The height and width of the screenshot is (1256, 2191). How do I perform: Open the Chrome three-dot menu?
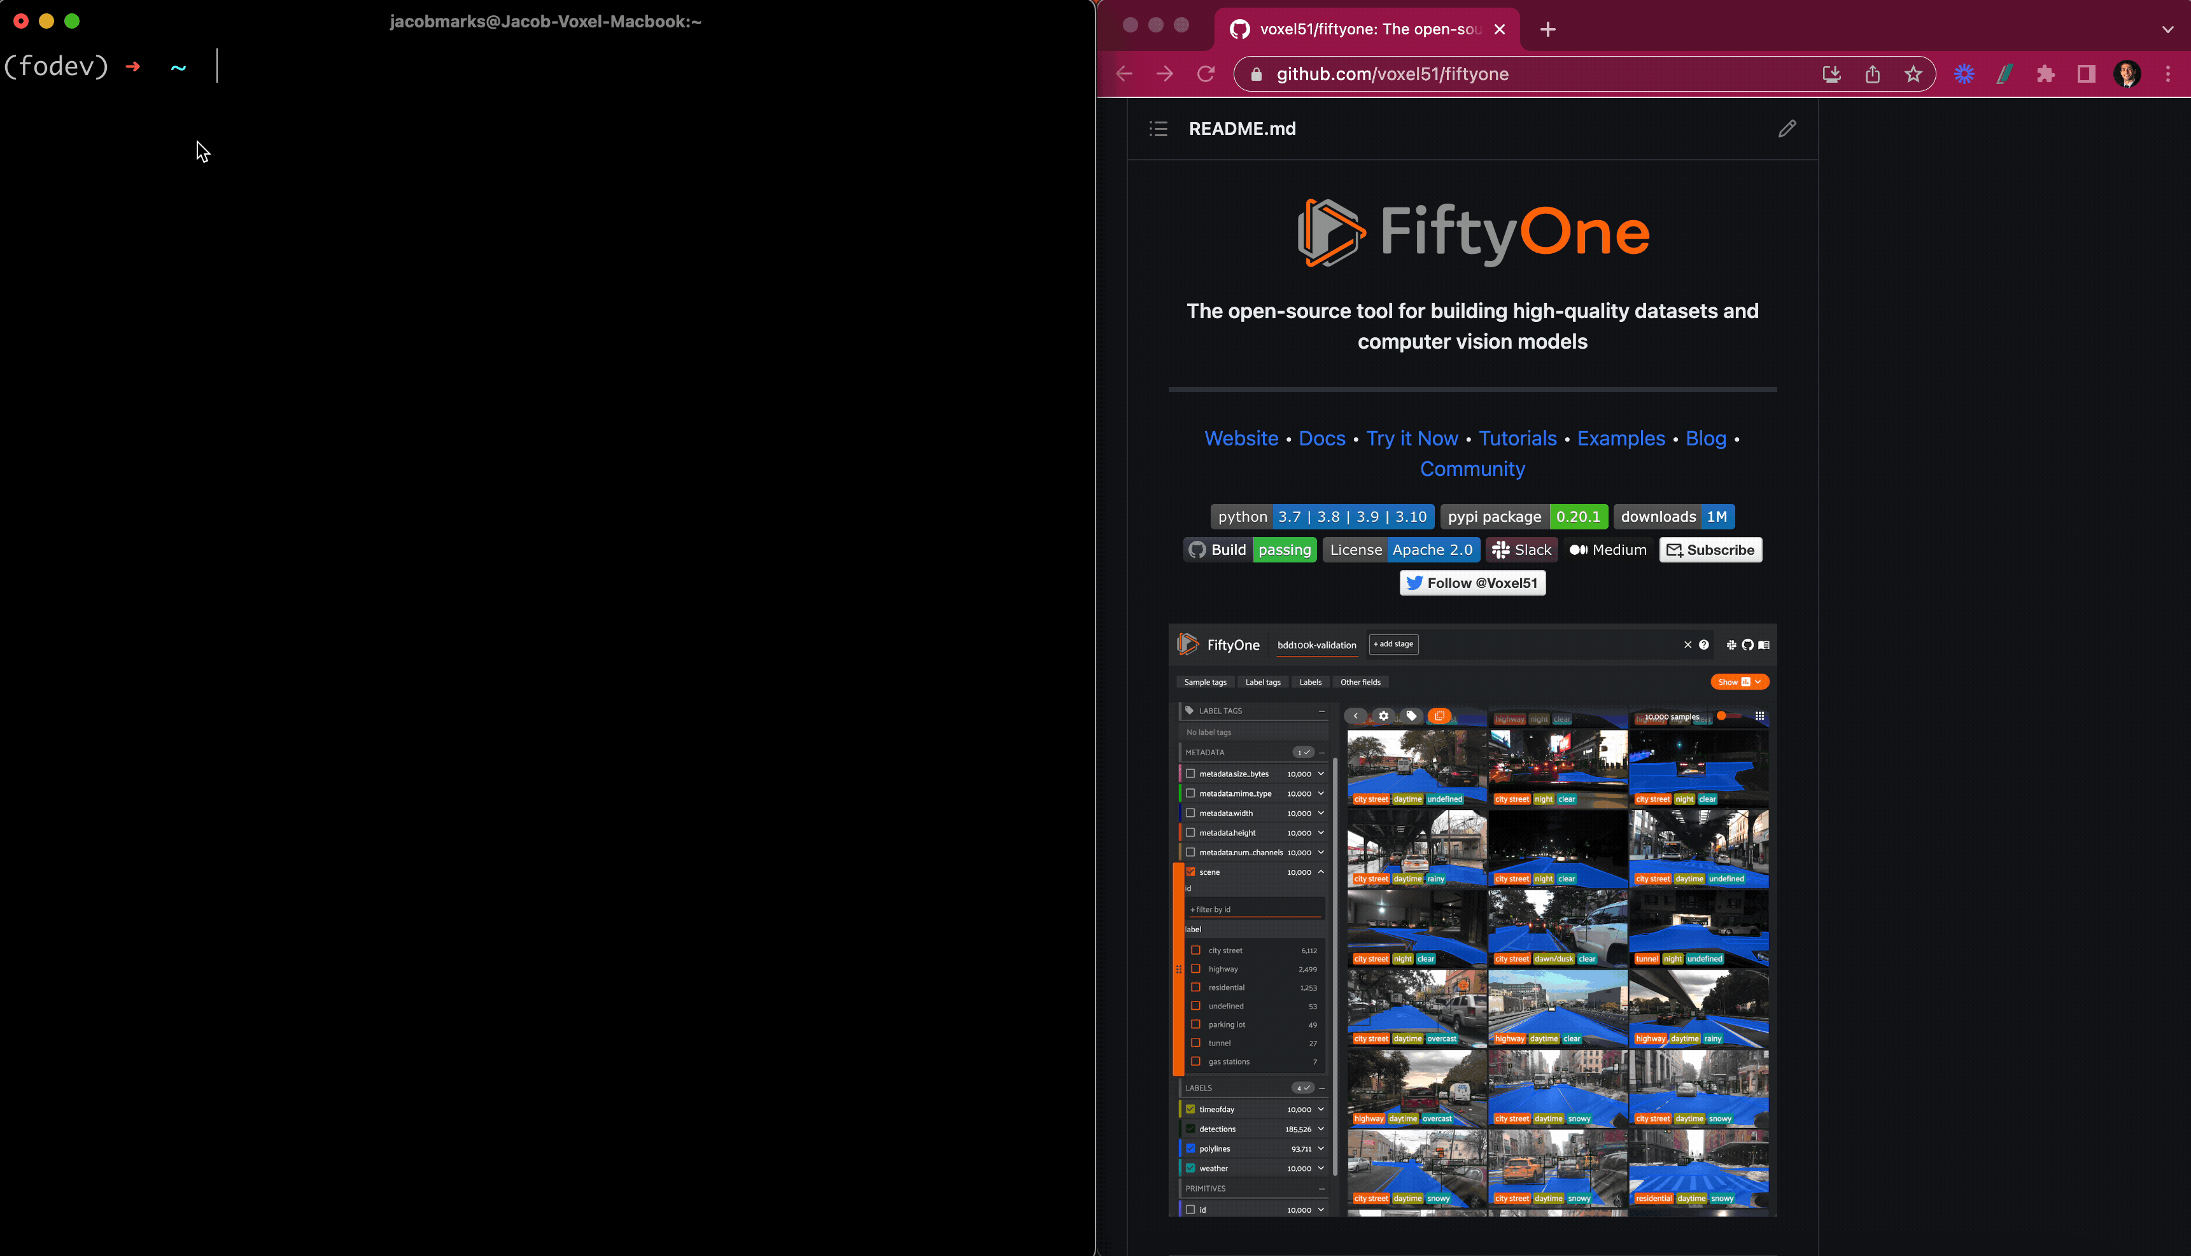coord(2167,74)
